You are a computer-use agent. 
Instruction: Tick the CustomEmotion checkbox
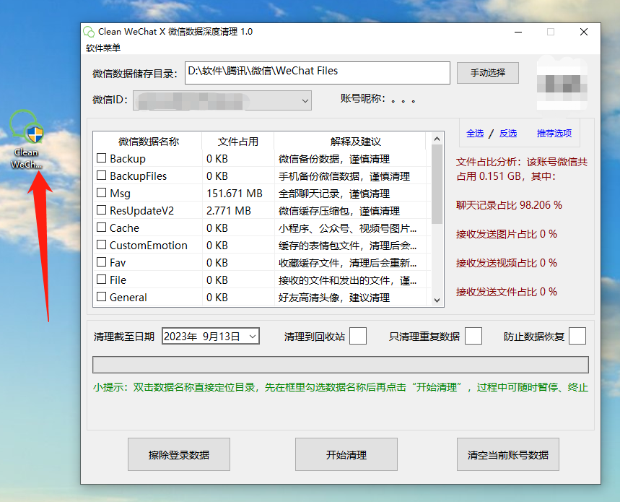tap(101, 245)
